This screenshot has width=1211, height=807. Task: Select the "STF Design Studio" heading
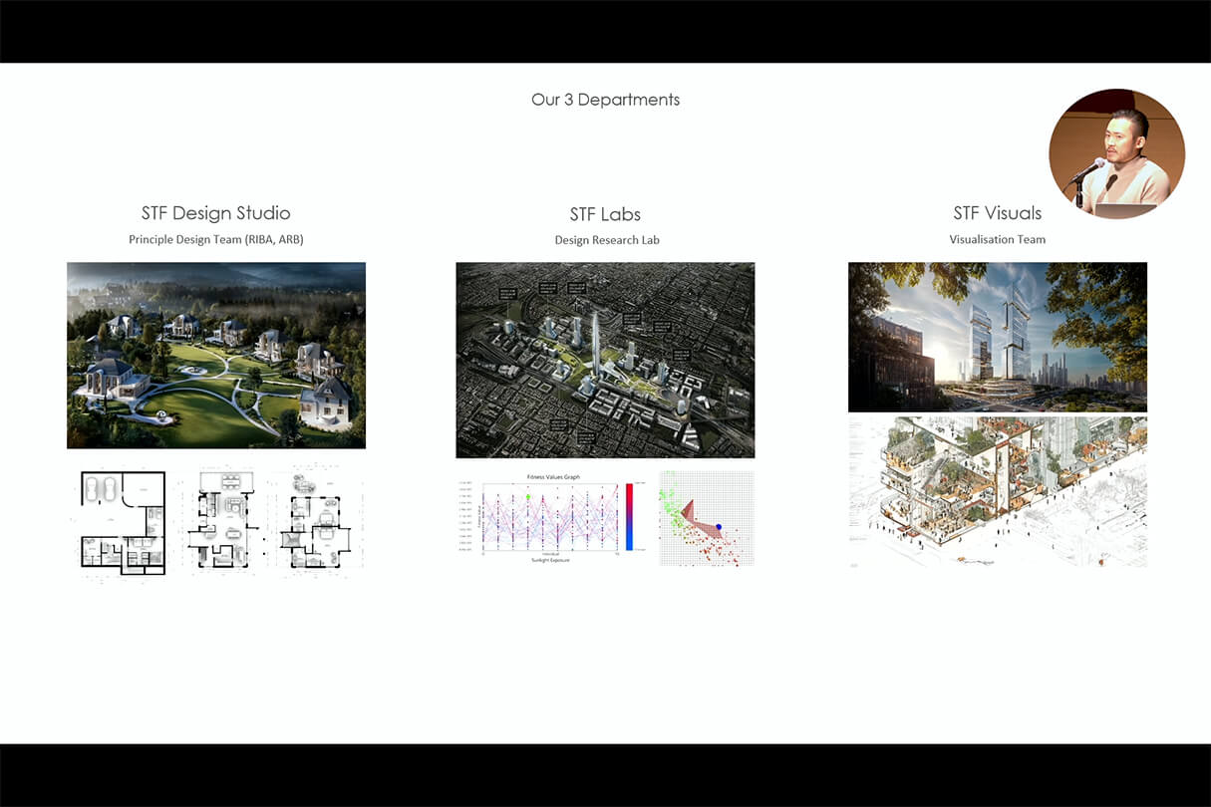(215, 213)
